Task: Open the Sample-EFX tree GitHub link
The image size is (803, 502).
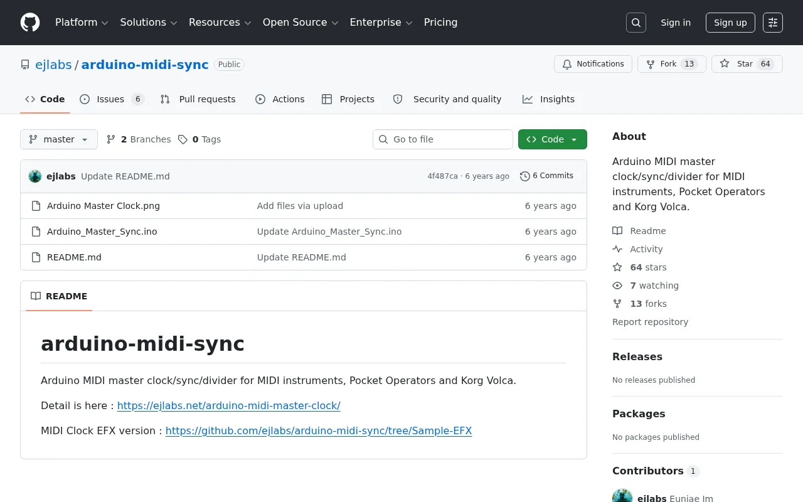Action: pos(319,430)
